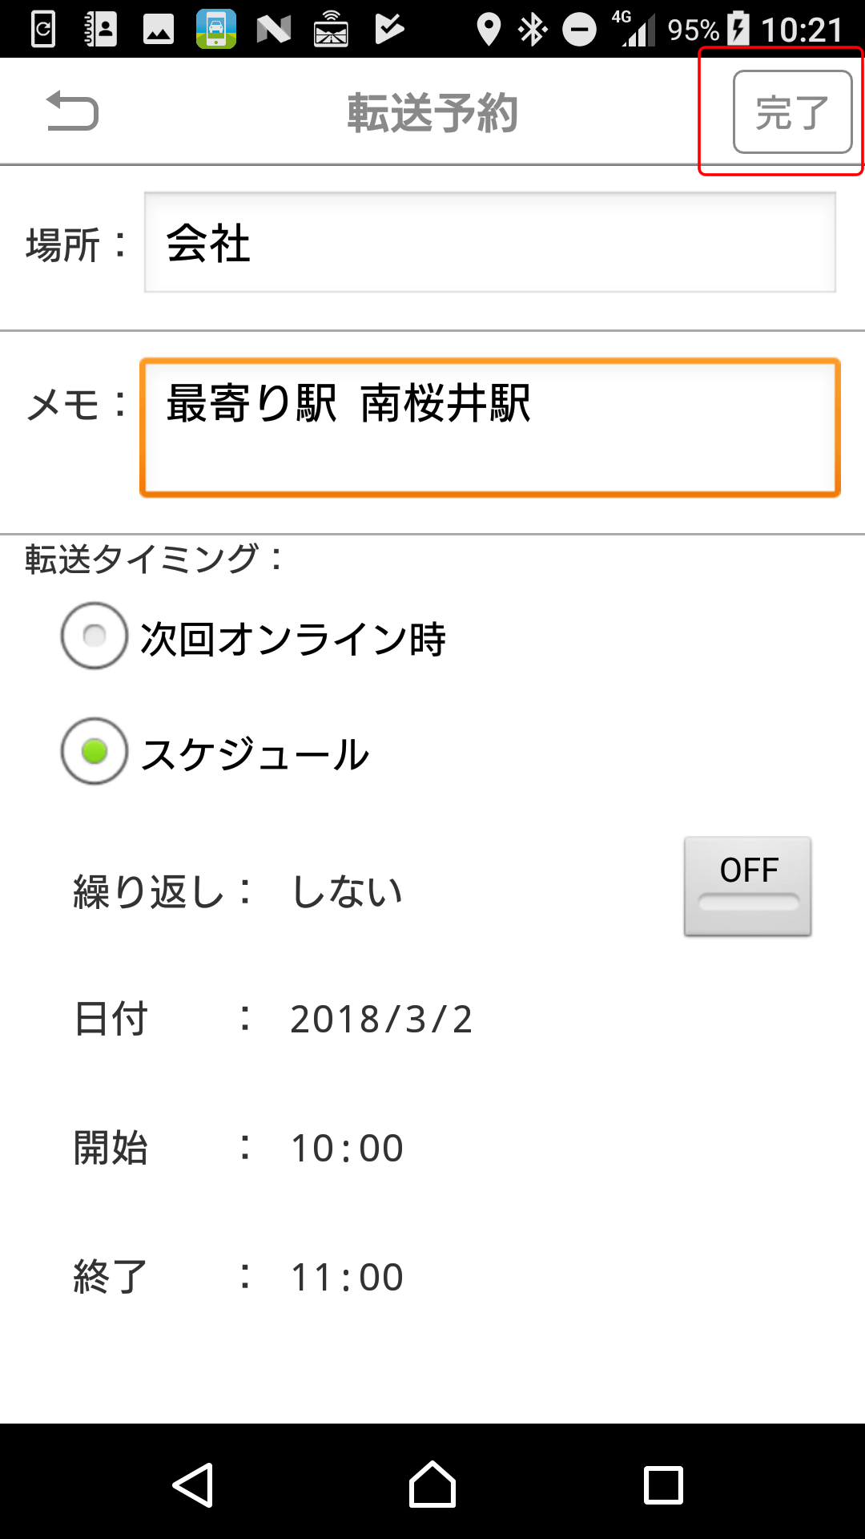Select the 次回オンライン時 radio button
Image resolution: width=865 pixels, height=1539 pixels.
95,636
